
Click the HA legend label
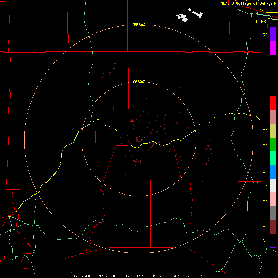coord(265,103)
